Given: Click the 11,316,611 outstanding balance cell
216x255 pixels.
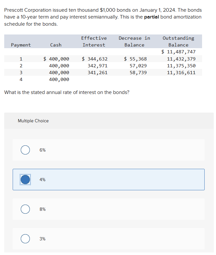Looking at the screenshot, I should [x=181, y=73].
